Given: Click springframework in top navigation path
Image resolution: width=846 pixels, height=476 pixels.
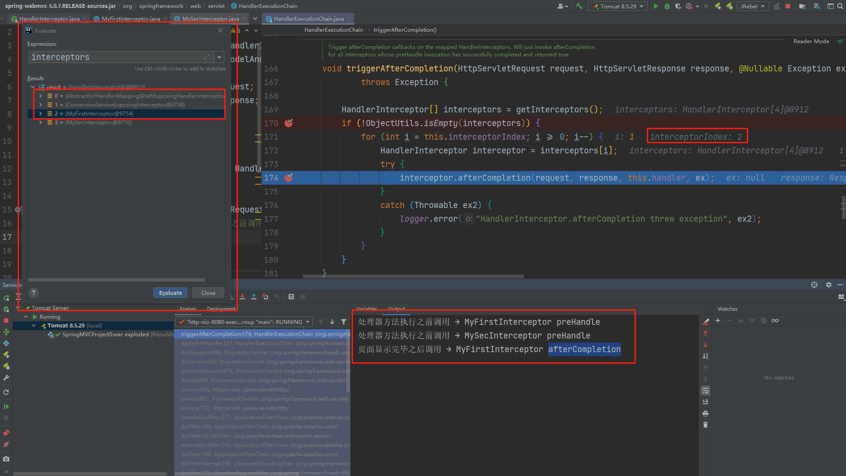Looking at the screenshot, I should pyautogui.click(x=161, y=6).
